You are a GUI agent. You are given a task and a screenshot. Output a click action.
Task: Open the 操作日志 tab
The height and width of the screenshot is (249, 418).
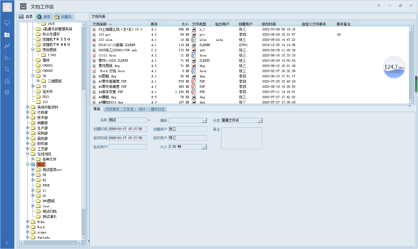[x=158, y=109]
